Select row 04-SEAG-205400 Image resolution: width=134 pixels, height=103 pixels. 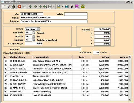click(66, 73)
